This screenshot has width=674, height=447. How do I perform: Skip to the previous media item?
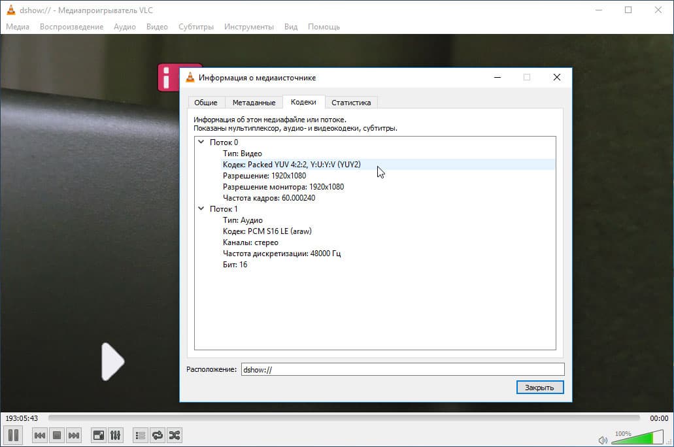pyautogui.click(x=39, y=435)
